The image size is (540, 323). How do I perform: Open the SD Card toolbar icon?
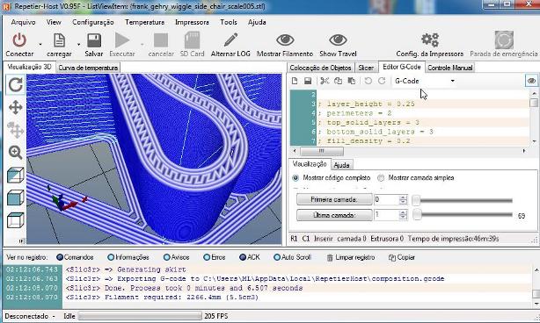point(193,40)
